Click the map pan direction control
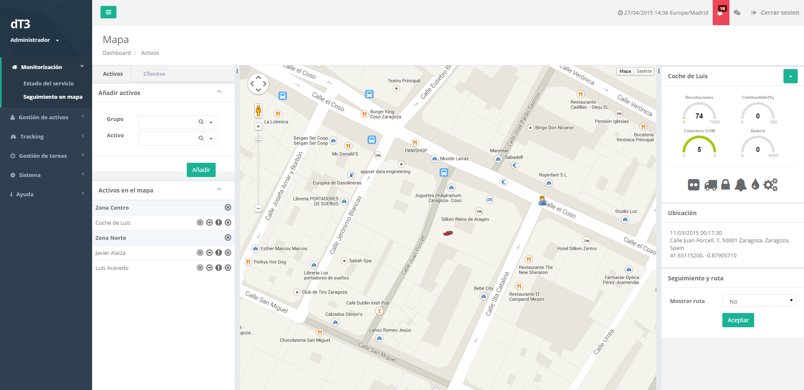 tap(258, 84)
